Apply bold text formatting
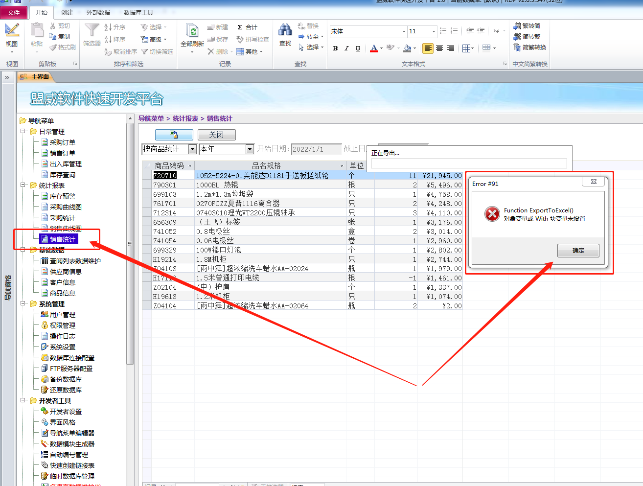The height and width of the screenshot is (486, 643). (x=335, y=48)
